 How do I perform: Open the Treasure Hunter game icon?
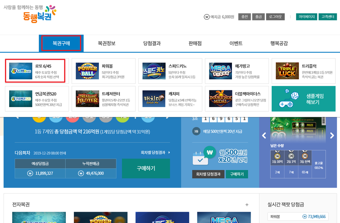87,99
